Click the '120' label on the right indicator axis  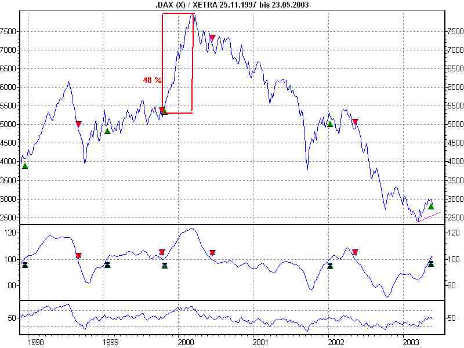[454, 233]
